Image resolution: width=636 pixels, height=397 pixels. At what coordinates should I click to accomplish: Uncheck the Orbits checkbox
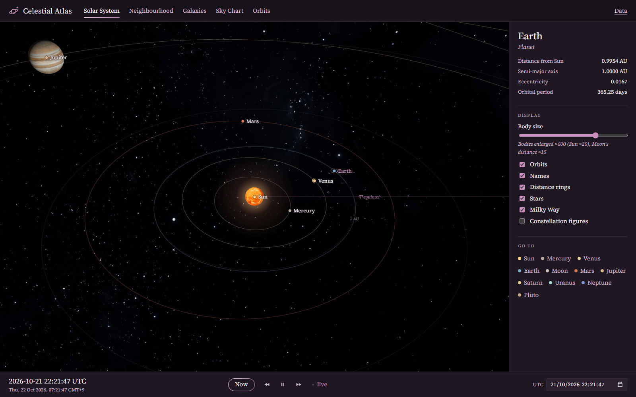(522, 164)
